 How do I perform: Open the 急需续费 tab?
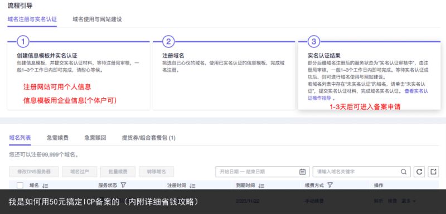(x=57, y=138)
